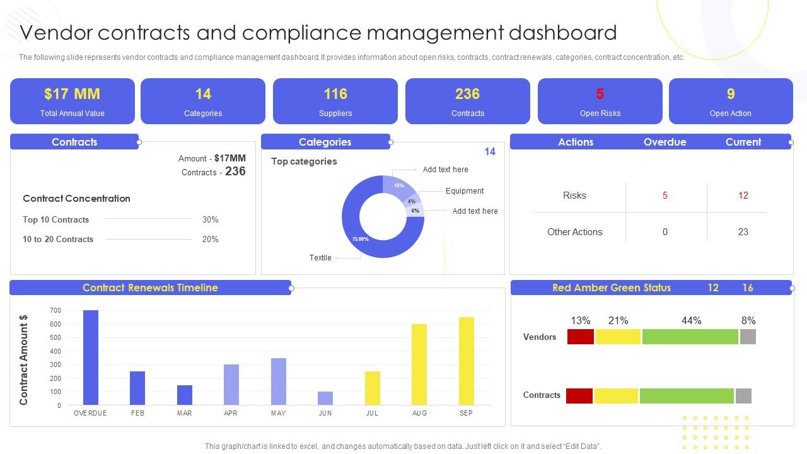Image resolution: width=807 pixels, height=454 pixels.
Task: Click the 9 Open Action tile
Action: coord(731,101)
